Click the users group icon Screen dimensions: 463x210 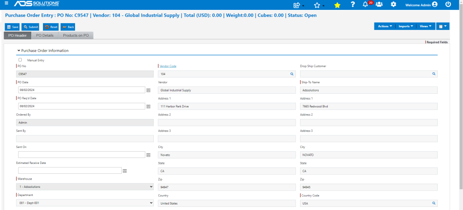(x=379, y=5)
